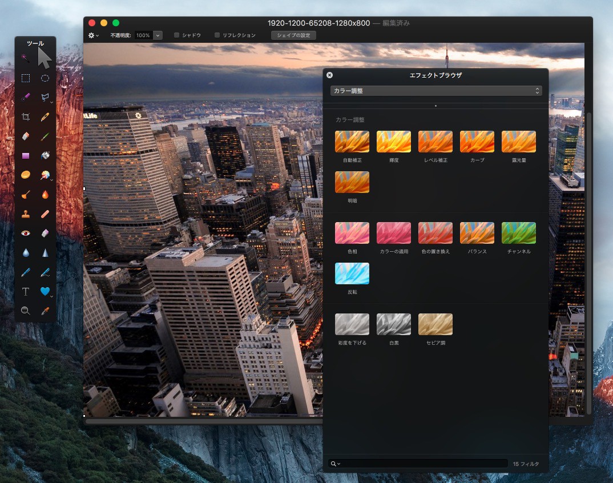Choose the Elliptical Marquee tool

(x=45, y=78)
